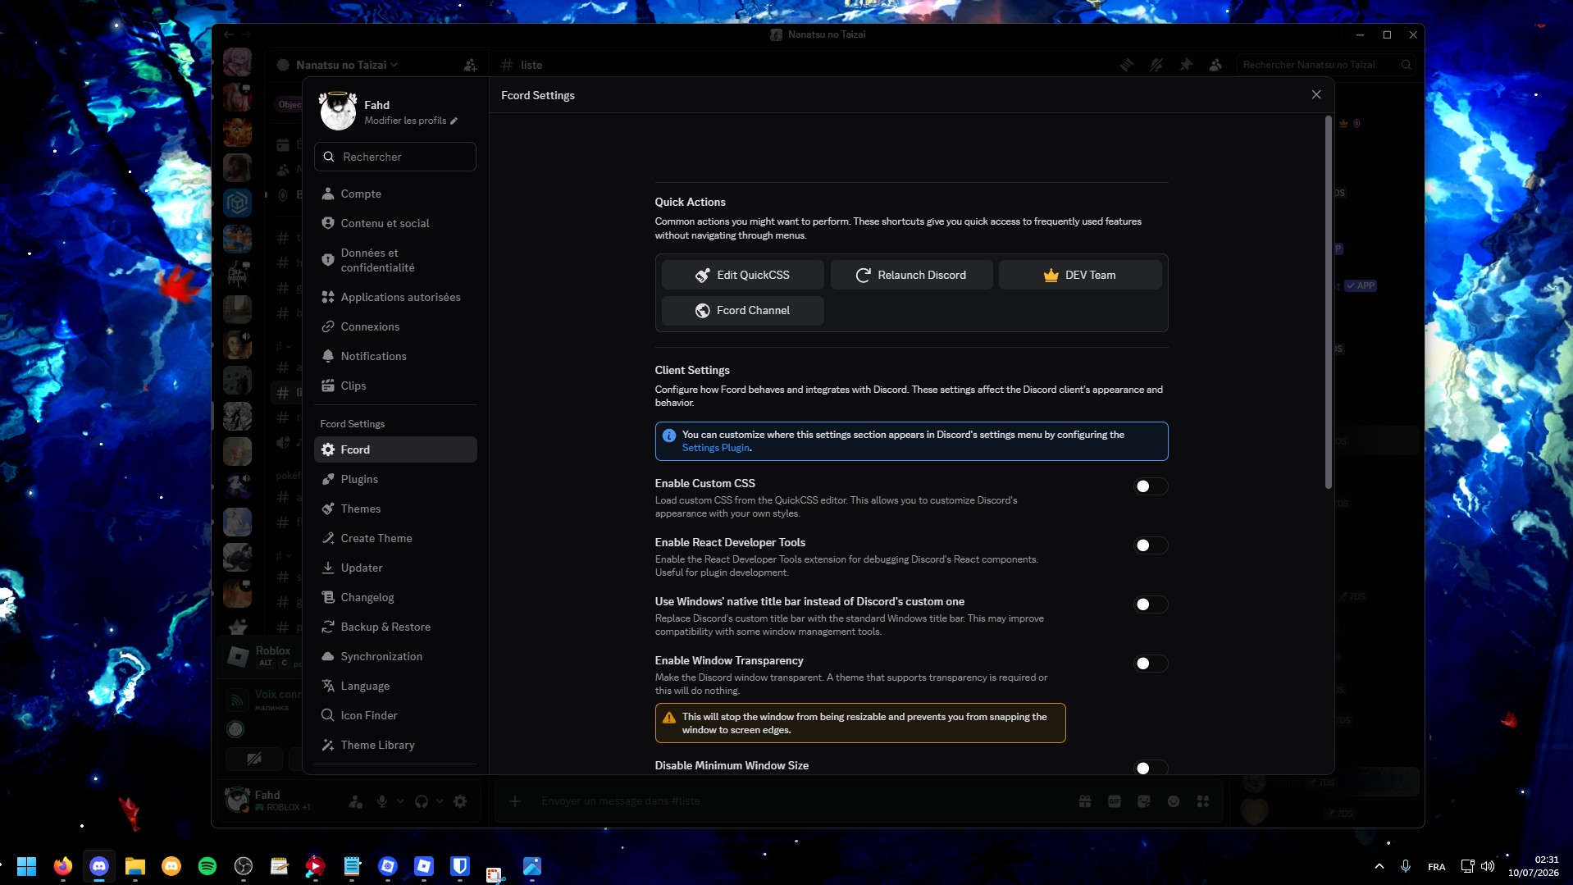
Task: Expand Nanatsu no Taizai server dropdown
Action: pyautogui.click(x=347, y=65)
